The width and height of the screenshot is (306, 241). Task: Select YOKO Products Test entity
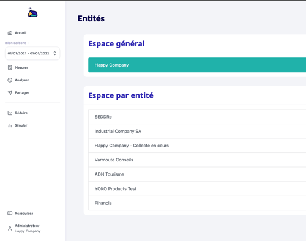pos(197,189)
